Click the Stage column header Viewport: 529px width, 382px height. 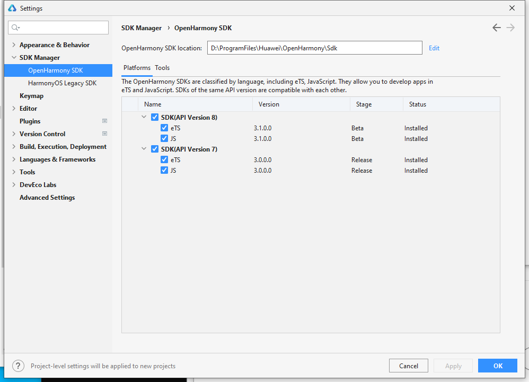coord(376,104)
